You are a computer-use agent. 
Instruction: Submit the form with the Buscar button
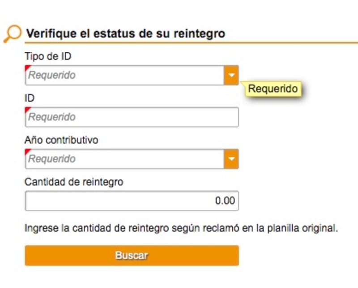[132, 255]
